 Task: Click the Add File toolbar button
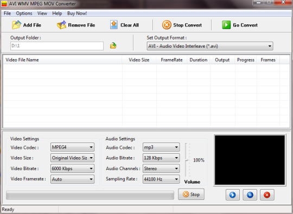(27, 25)
